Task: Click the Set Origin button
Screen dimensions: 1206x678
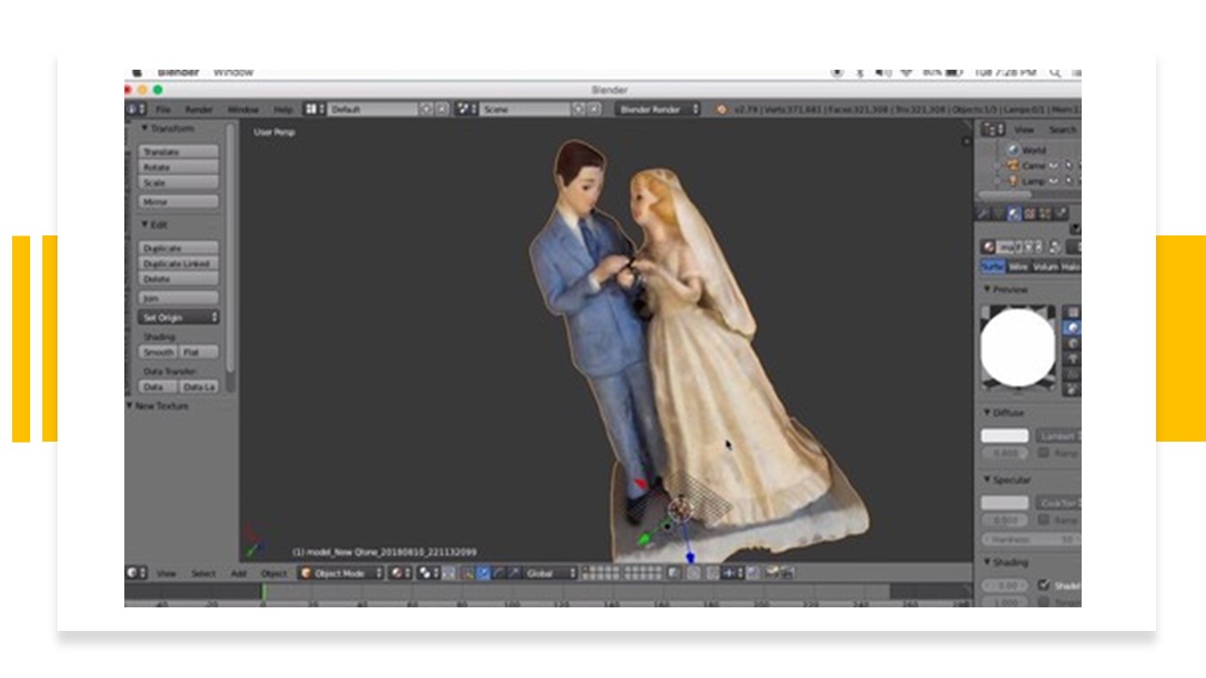Action: click(x=174, y=317)
